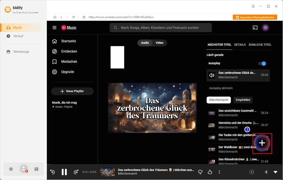Toggle the Autoplay switch
This screenshot has height=180, width=283.
click(262, 64)
